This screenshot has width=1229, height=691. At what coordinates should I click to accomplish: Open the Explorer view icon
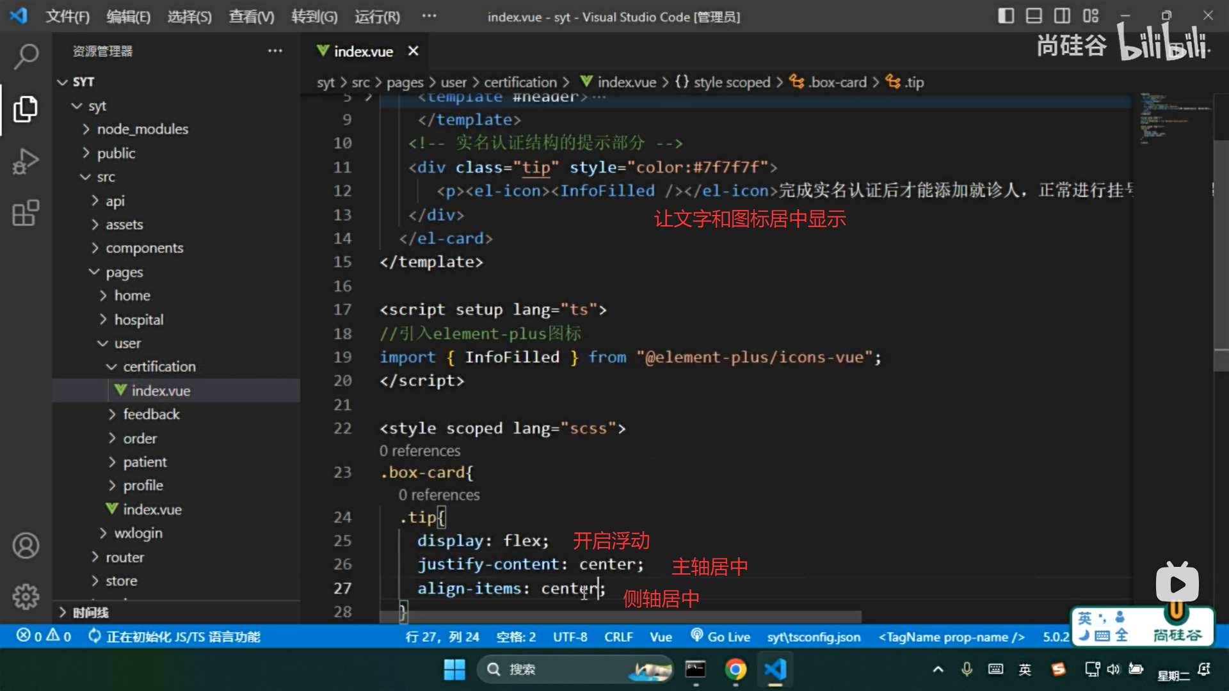coord(26,109)
